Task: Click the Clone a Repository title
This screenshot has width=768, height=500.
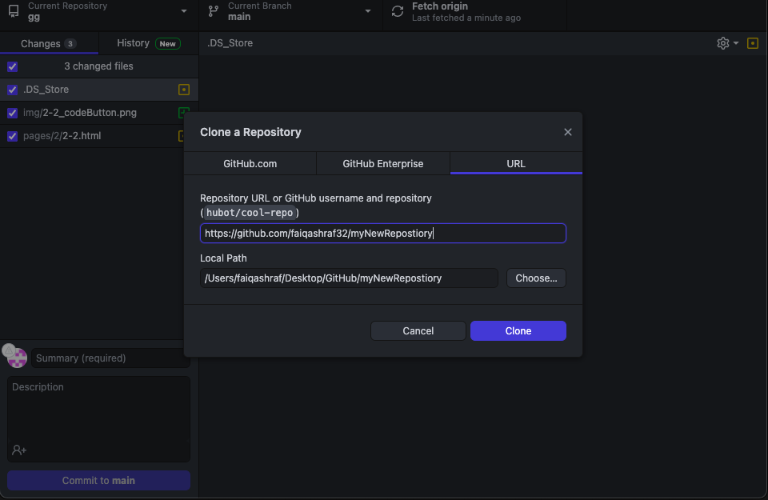Action: (250, 132)
